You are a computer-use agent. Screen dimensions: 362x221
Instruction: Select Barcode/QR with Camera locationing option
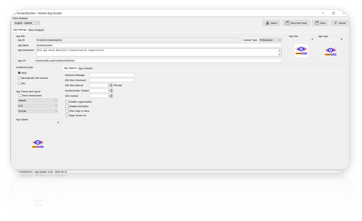point(19,78)
